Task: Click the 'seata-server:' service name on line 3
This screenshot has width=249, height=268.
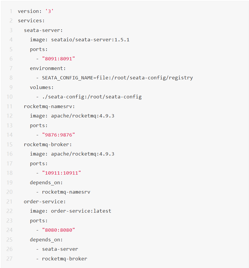Action: [43, 30]
